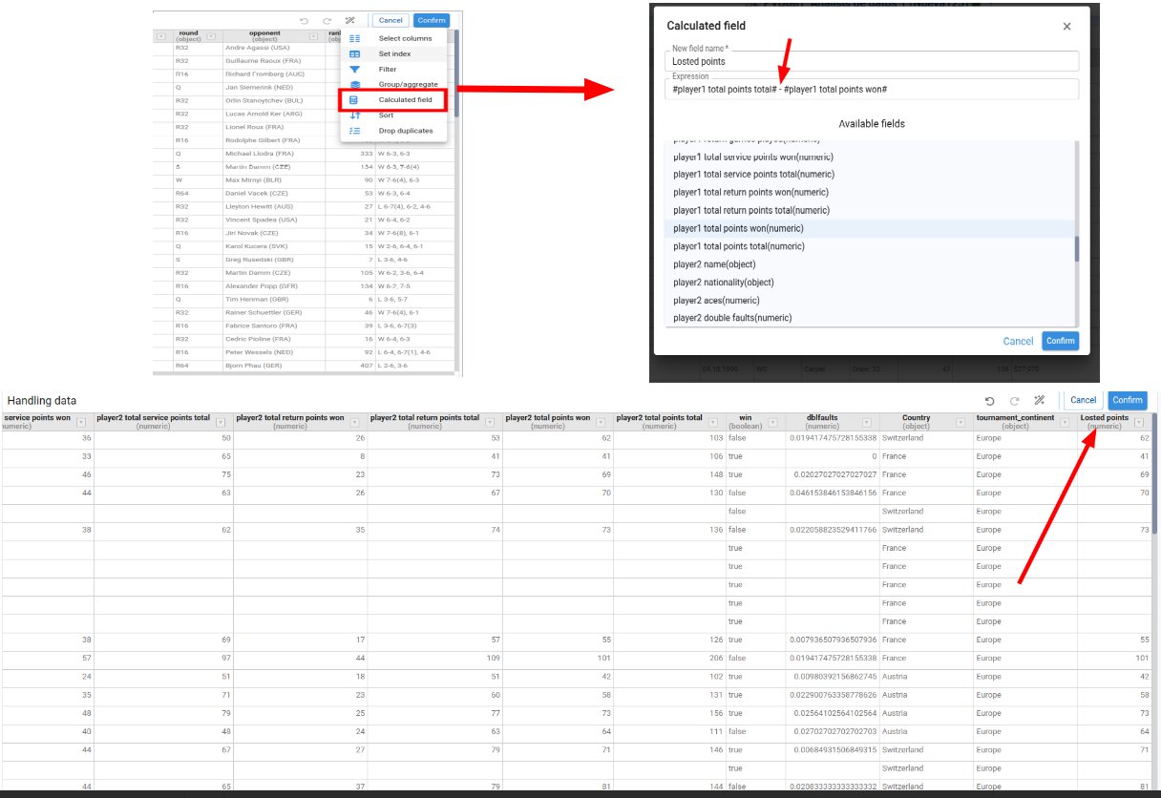Select the Select columns menu entry

click(x=405, y=39)
